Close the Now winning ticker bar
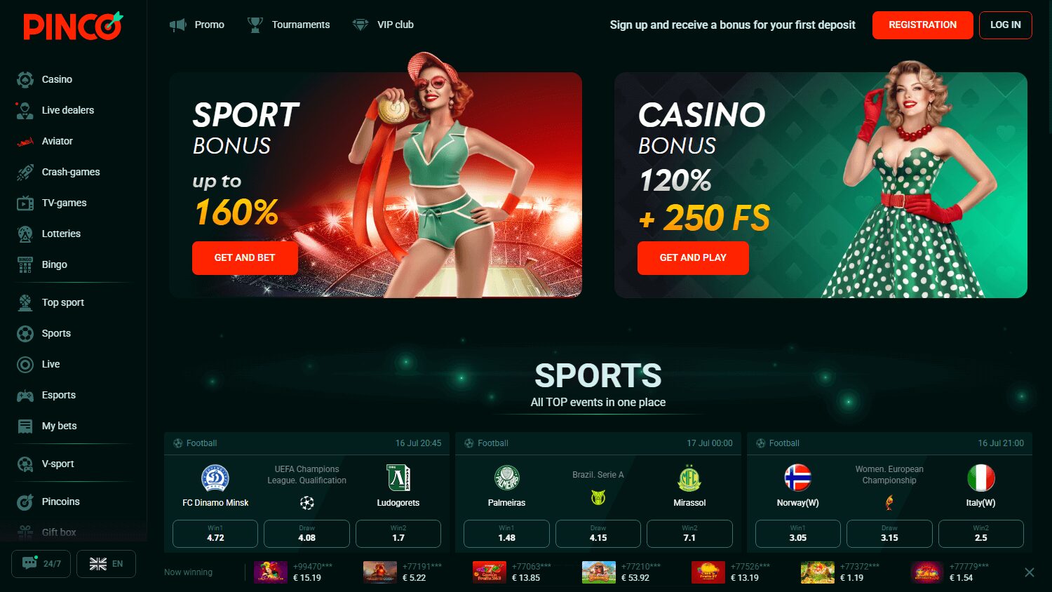This screenshot has height=592, width=1052. click(1029, 572)
